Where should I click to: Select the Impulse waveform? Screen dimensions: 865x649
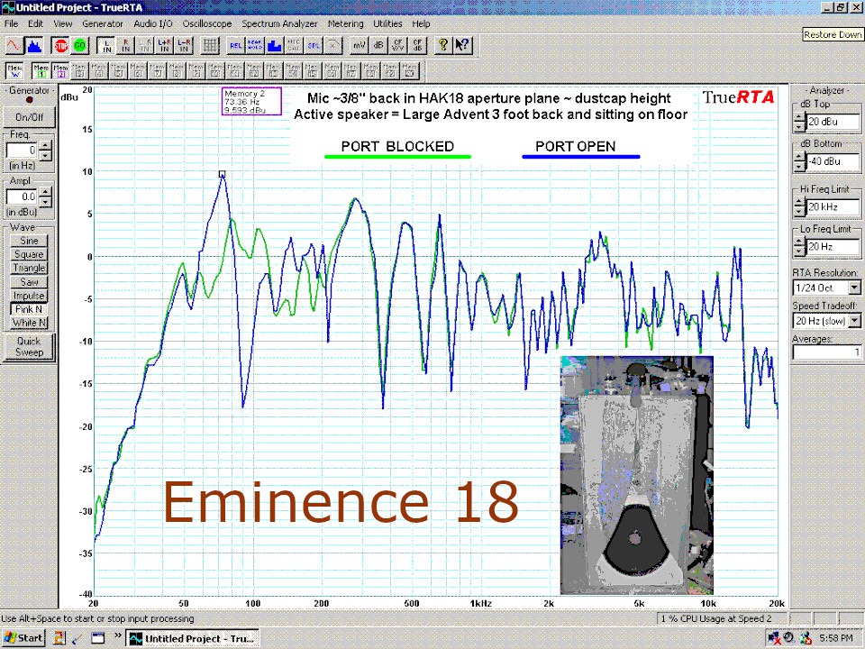29,296
